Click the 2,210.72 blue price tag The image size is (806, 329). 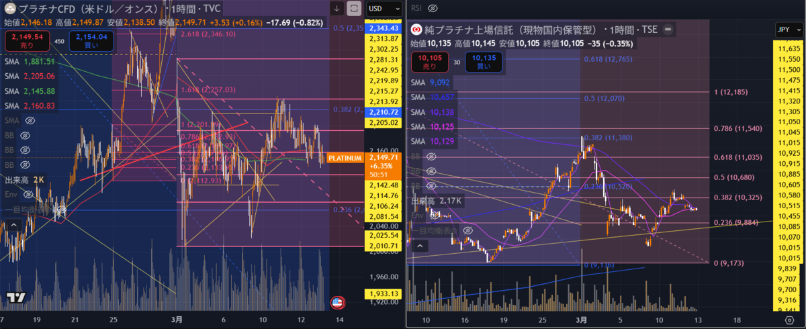382,112
